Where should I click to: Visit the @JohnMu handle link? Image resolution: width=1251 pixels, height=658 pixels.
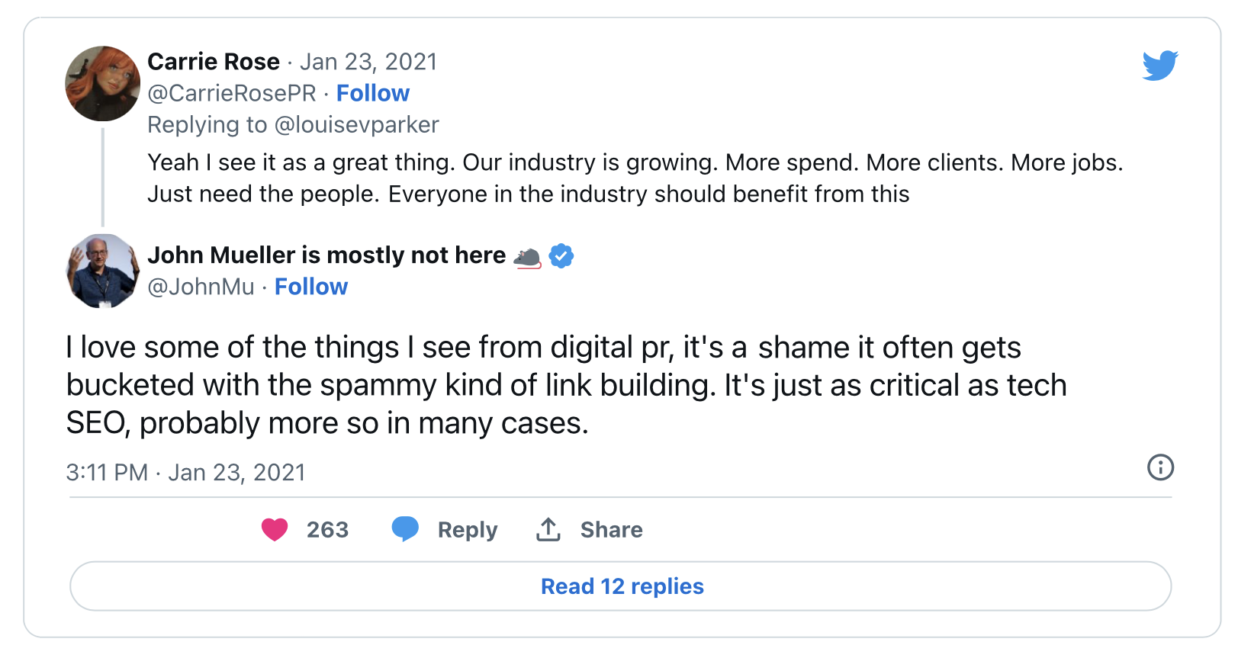click(x=201, y=287)
